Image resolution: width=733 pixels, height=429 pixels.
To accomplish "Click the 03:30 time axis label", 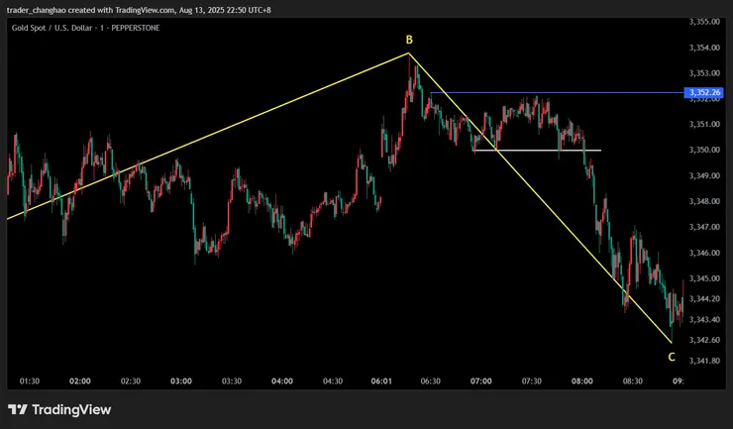I will (x=232, y=381).
